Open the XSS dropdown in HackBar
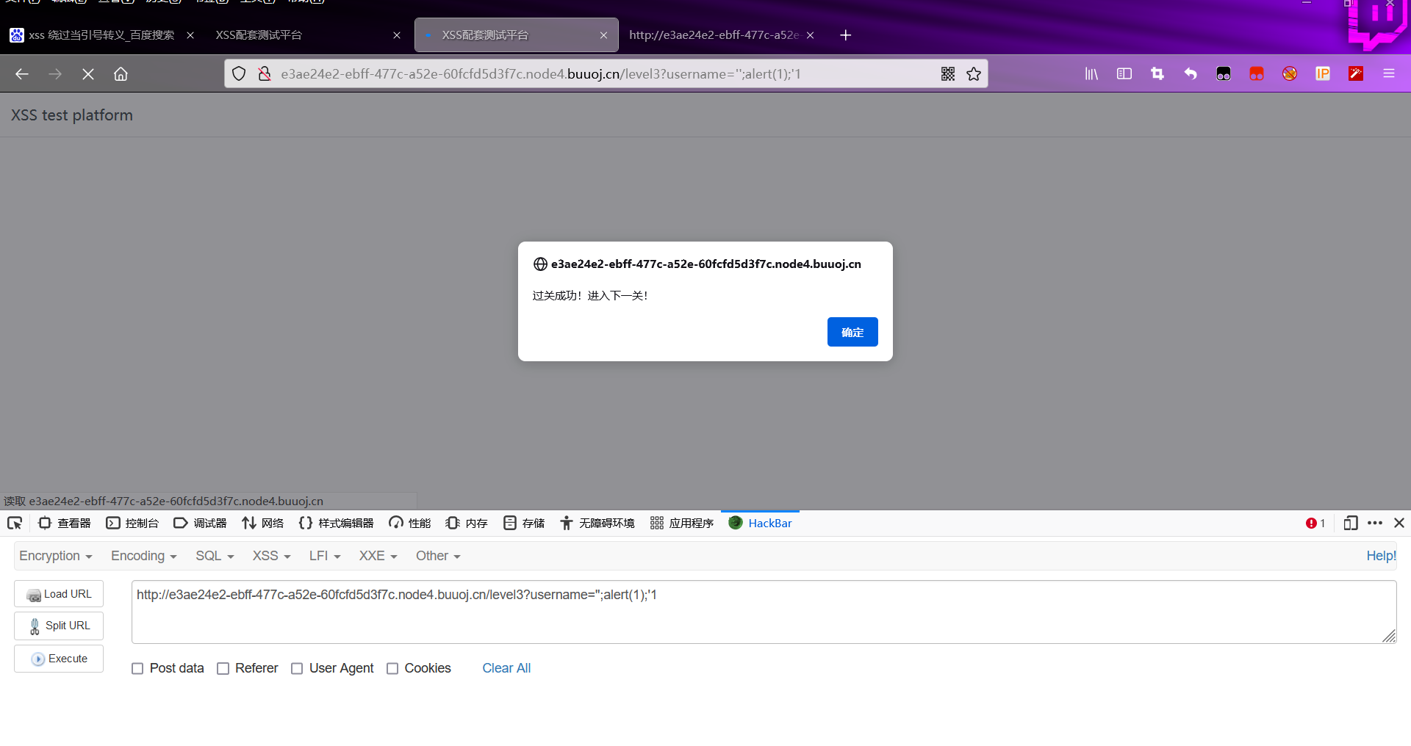Viewport: 1411px width, 746px height. [x=270, y=556]
